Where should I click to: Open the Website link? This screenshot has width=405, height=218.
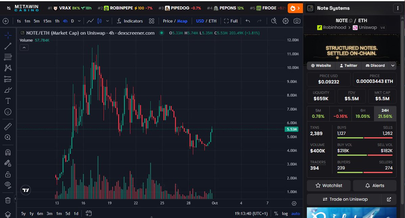pyautogui.click(x=321, y=65)
